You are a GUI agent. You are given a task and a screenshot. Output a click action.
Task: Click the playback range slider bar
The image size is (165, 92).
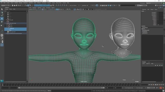62,88
